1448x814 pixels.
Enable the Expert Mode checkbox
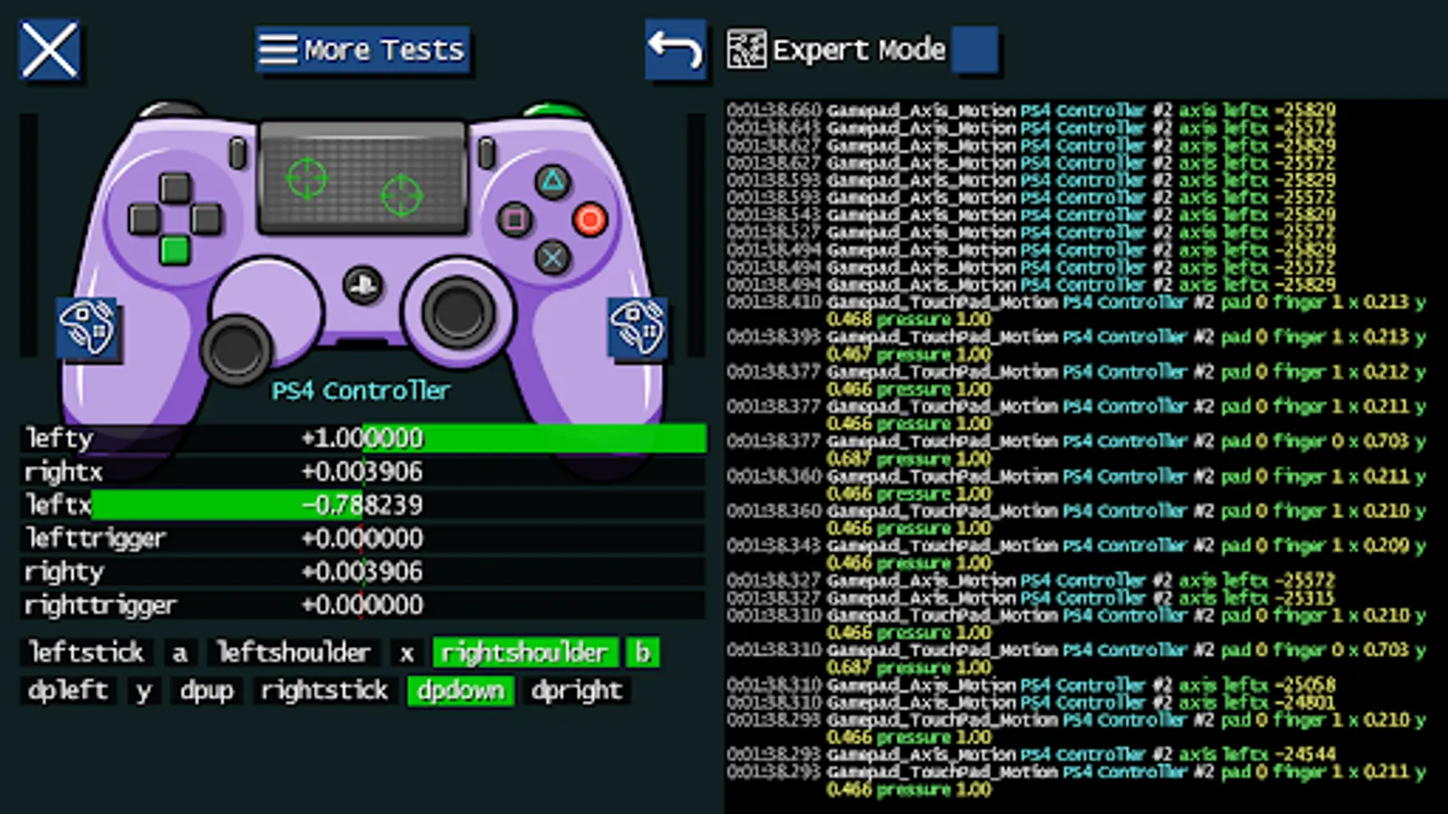point(975,50)
